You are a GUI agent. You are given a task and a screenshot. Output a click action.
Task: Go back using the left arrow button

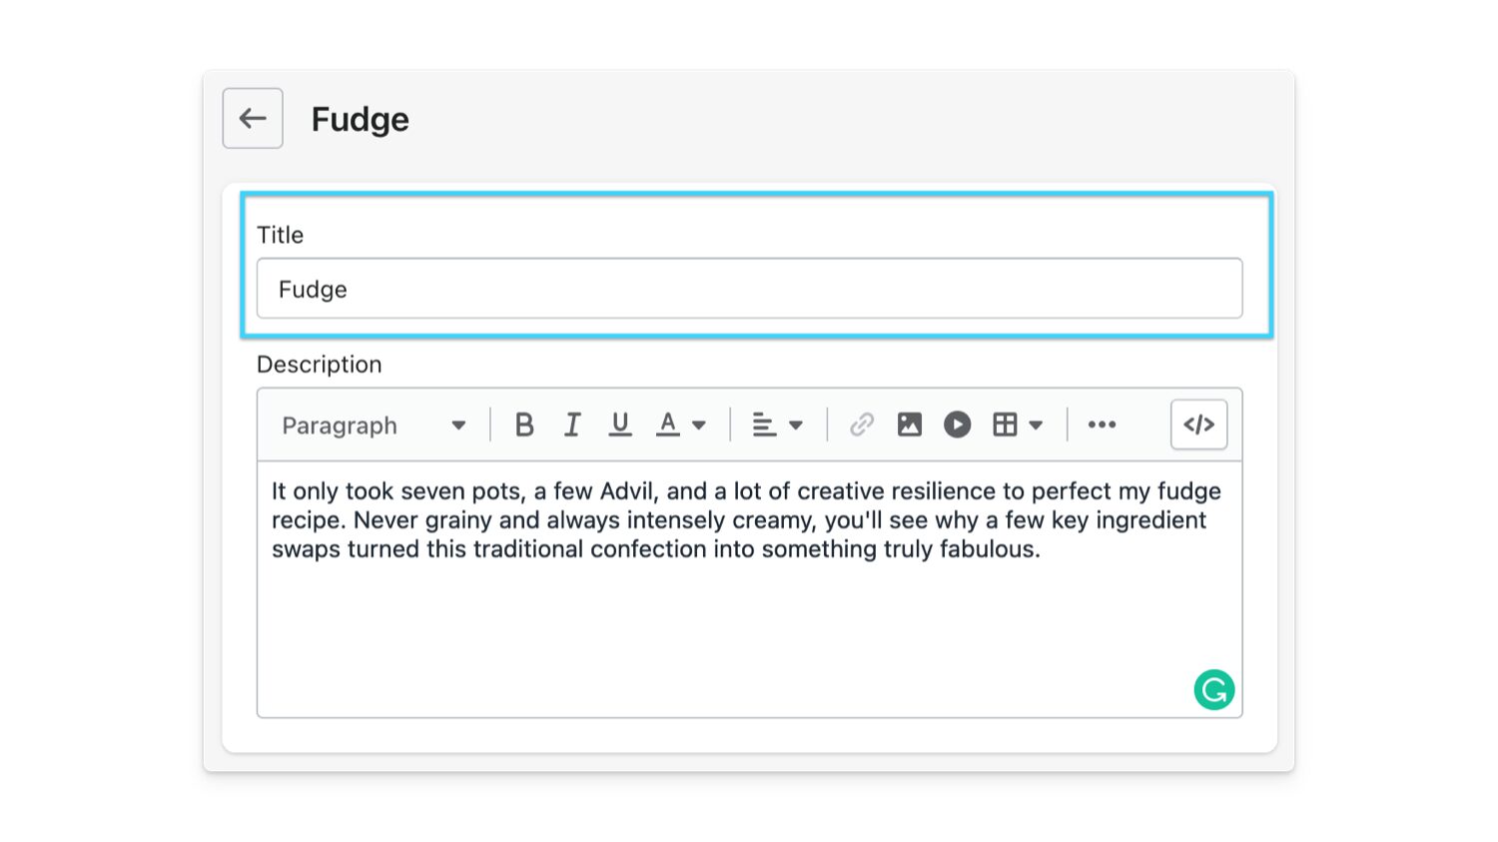[253, 119]
